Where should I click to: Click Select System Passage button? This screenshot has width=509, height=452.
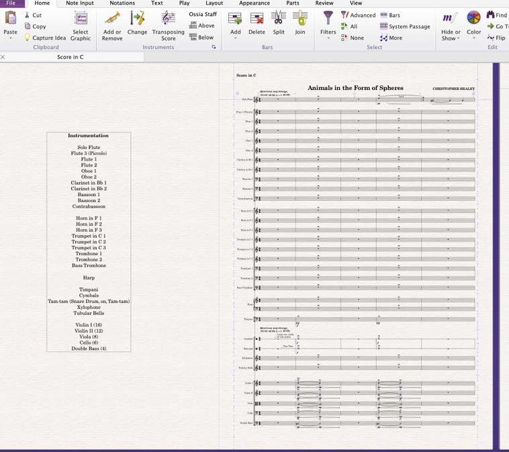coord(405,27)
